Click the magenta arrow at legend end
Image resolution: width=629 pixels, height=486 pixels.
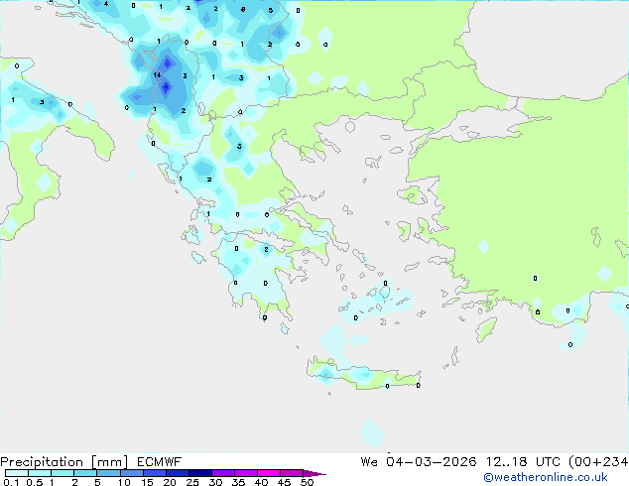(319, 473)
